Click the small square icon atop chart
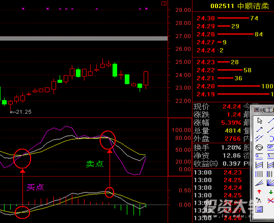274x223 pixels. pos(164,4)
